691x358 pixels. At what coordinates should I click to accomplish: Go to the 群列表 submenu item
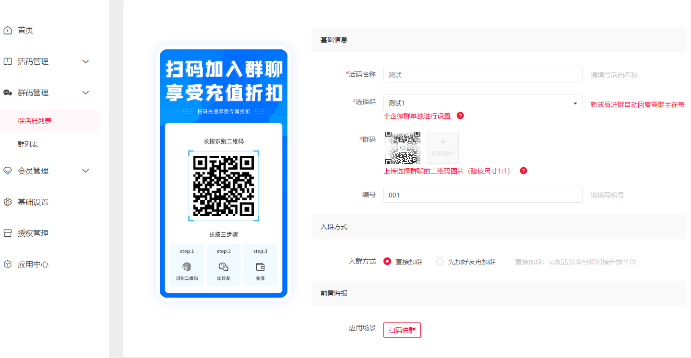(x=28, y=144)
